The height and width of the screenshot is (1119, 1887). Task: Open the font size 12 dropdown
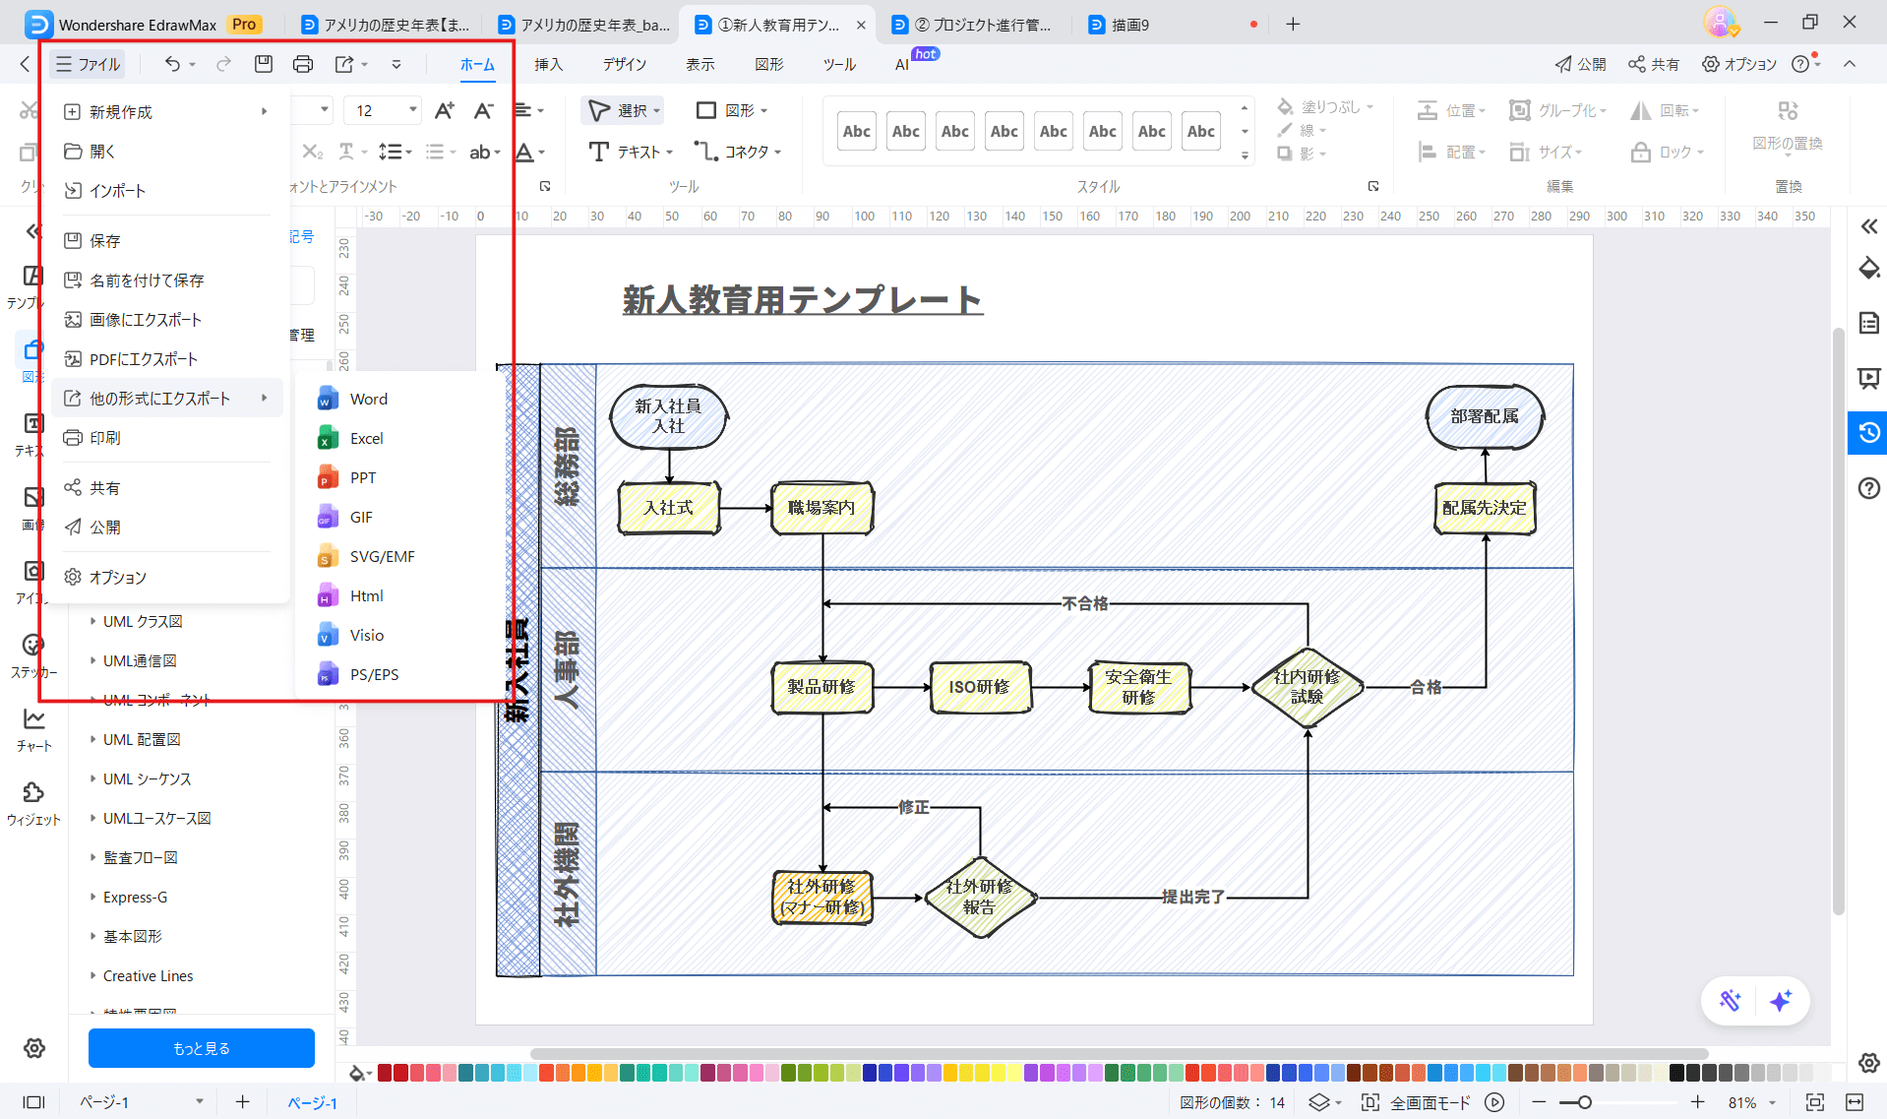[412, 110]
